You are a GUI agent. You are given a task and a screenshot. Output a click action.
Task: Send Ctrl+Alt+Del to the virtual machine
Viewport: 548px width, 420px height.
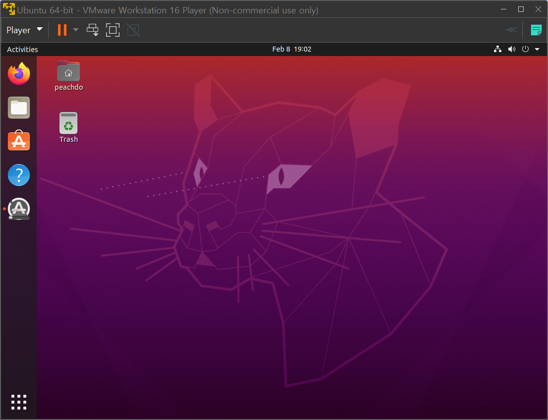coord(93,30)
